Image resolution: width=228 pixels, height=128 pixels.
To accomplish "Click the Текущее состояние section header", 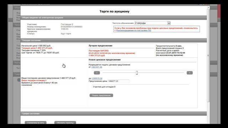I will (x=113, y=40).
